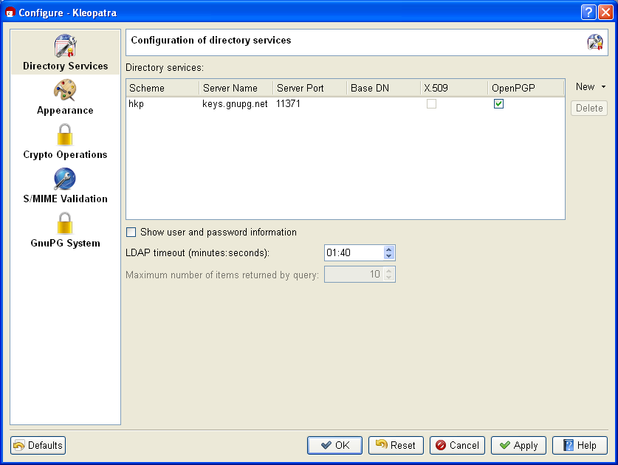Select the 11371 port cell
This screenshot has width=618, height=465.
310,104
